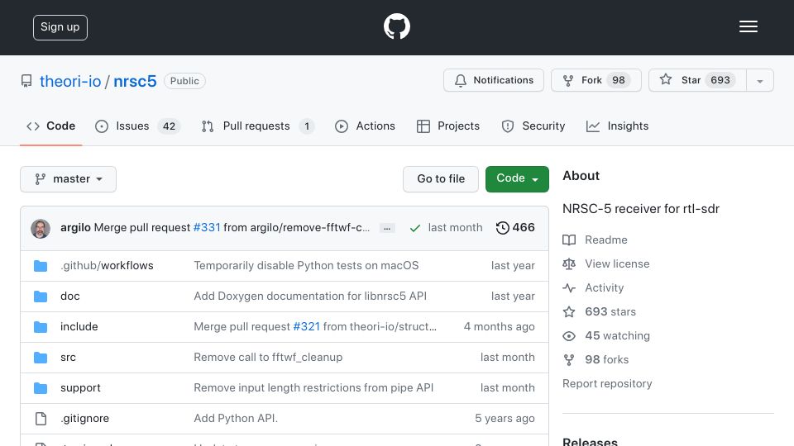Click the Report repository link

607,383
